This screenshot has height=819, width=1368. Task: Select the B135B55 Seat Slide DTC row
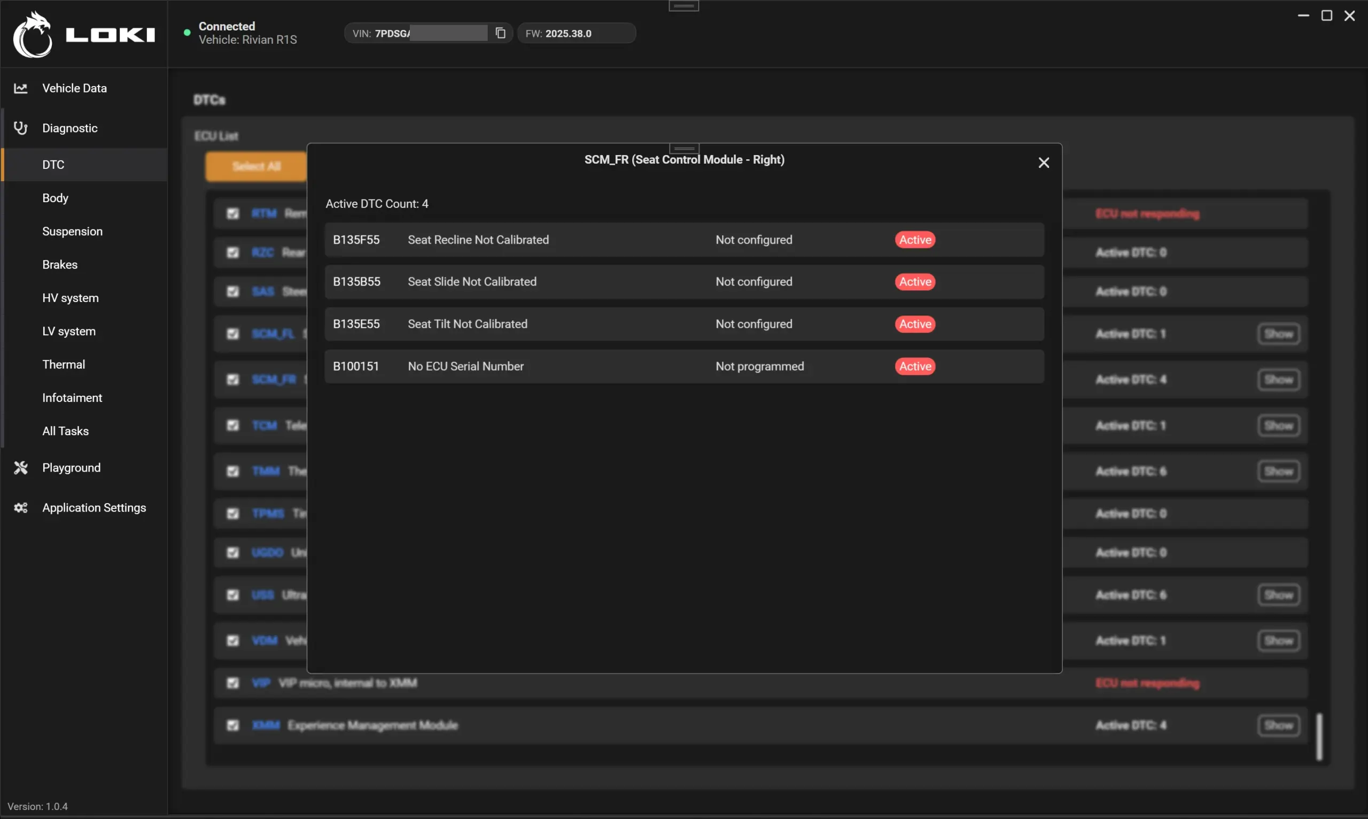[684, 282]
